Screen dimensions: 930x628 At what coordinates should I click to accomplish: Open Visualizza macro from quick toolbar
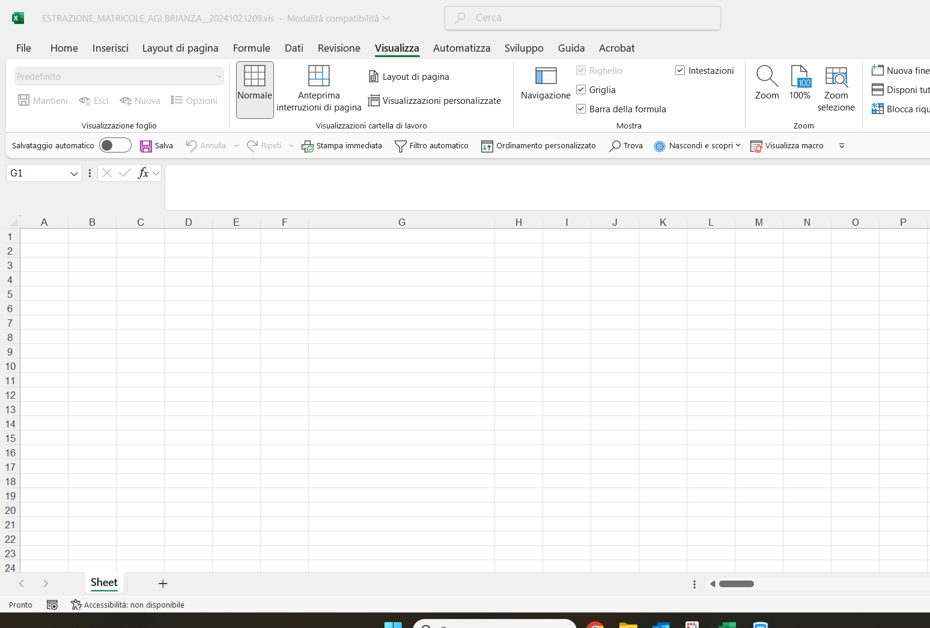click(x=787, y=146)
